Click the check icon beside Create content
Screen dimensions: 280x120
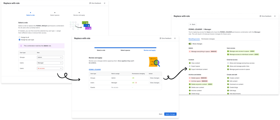[228, 78]
